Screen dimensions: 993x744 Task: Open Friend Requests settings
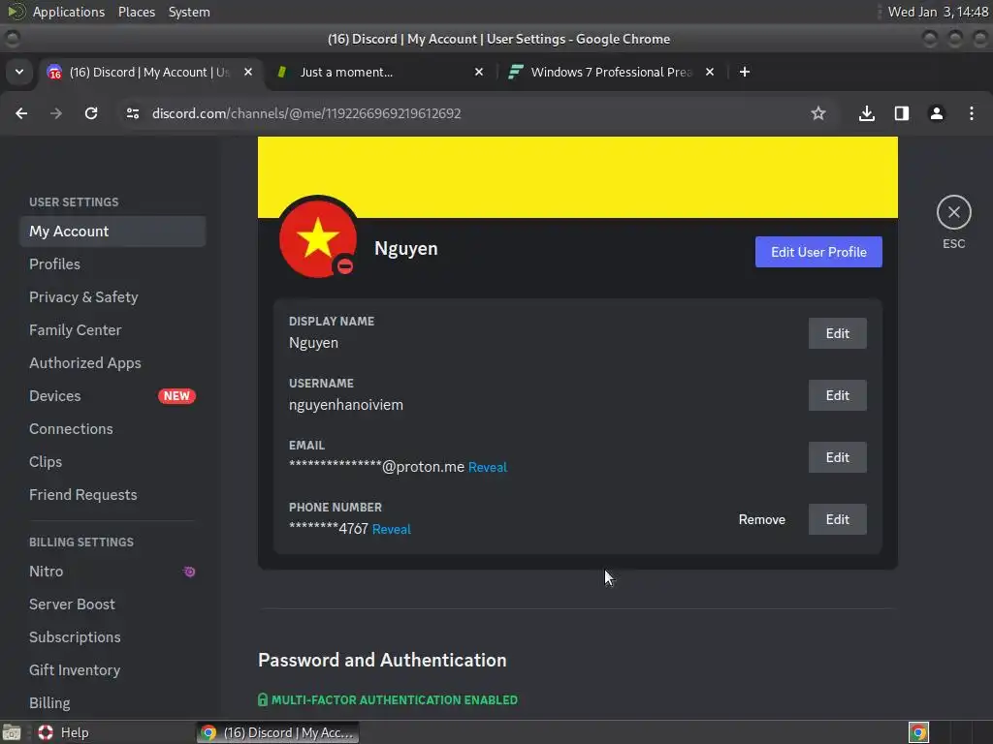[x=112, y=495]
